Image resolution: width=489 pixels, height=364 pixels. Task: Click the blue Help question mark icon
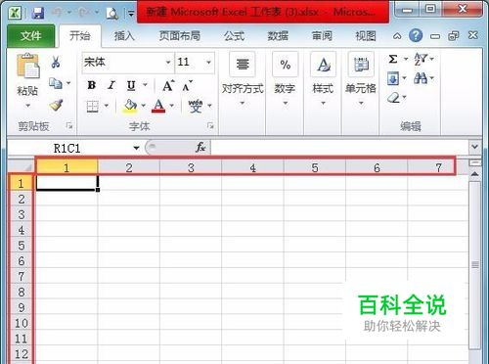[x=416, y=35]
